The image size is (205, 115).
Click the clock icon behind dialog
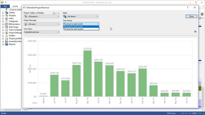click(x=202, y=14)
